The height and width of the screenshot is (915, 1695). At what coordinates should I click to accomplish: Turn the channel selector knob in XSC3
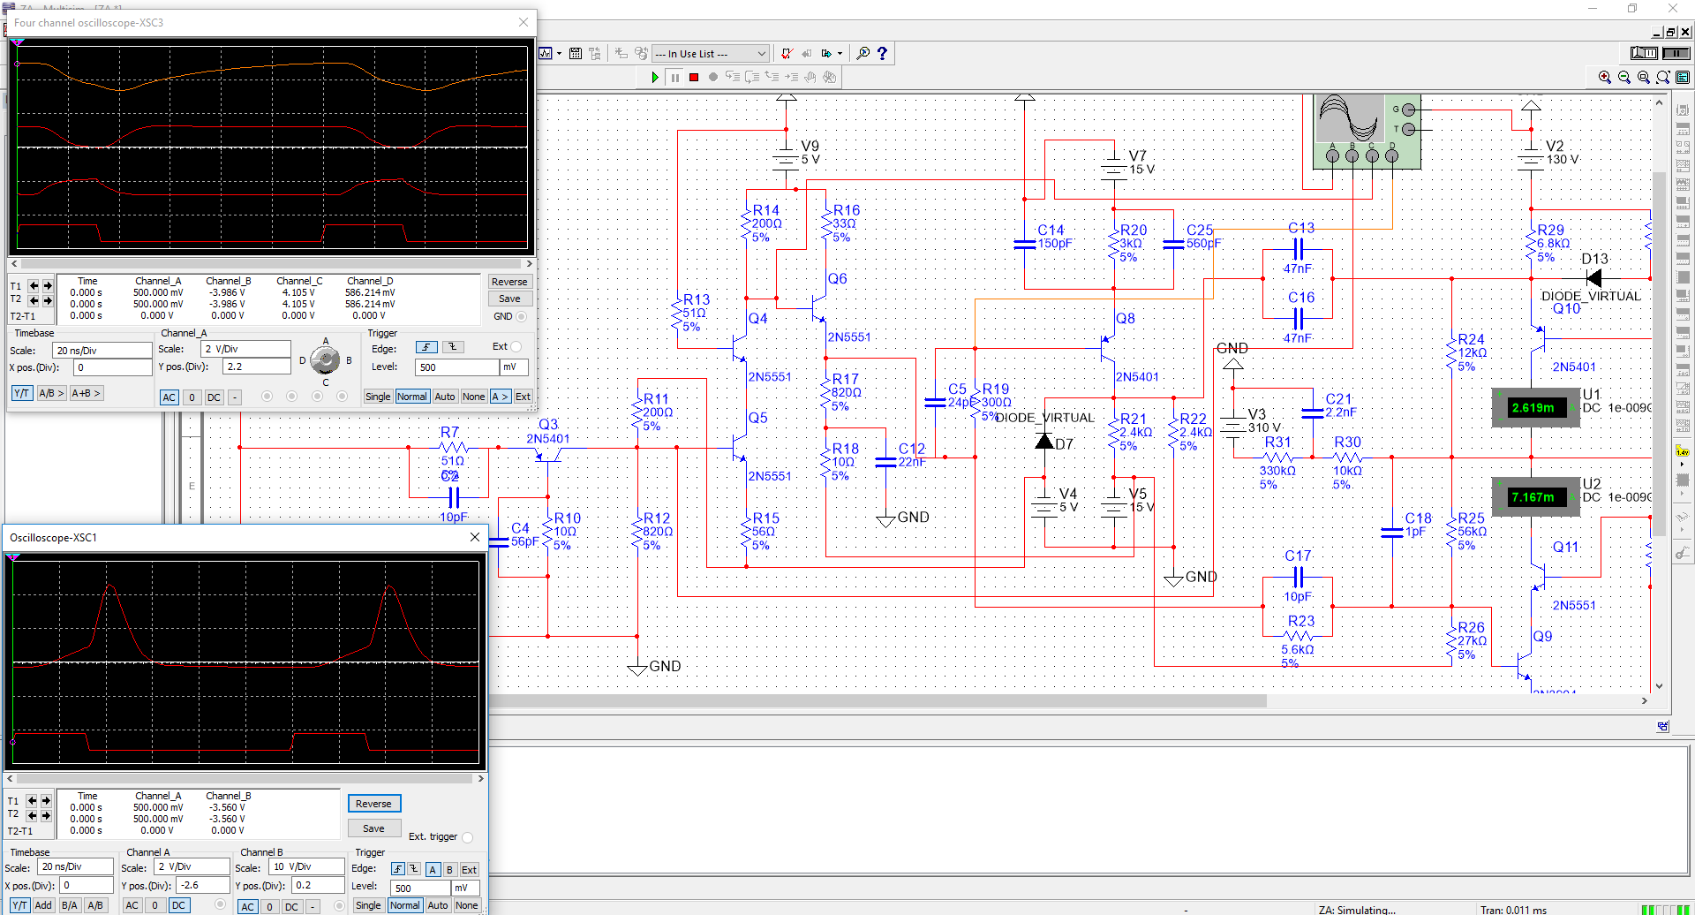click(x=326, y=360)
